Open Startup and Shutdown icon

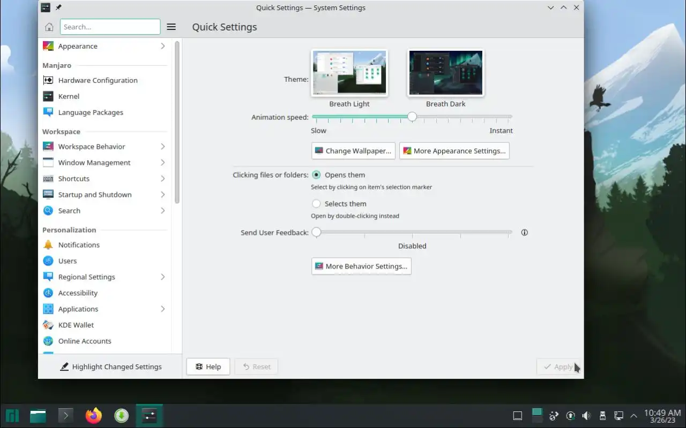pyautogui.click(x=48, y=195)
